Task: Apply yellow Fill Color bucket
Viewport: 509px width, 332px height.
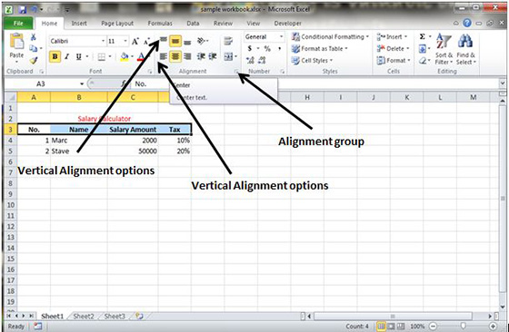Action: click(125, 57)
